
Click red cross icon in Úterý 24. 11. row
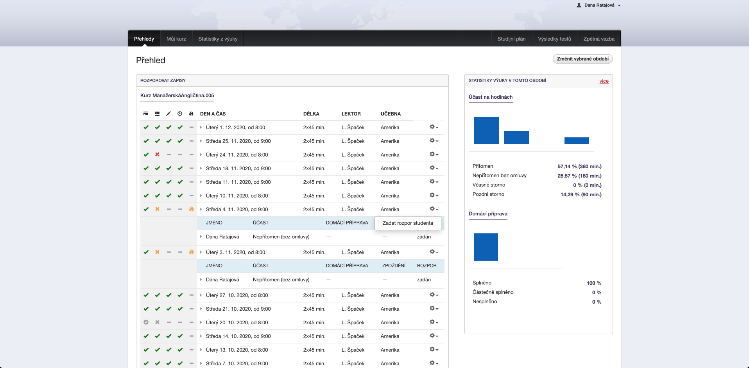click(157, 155)
